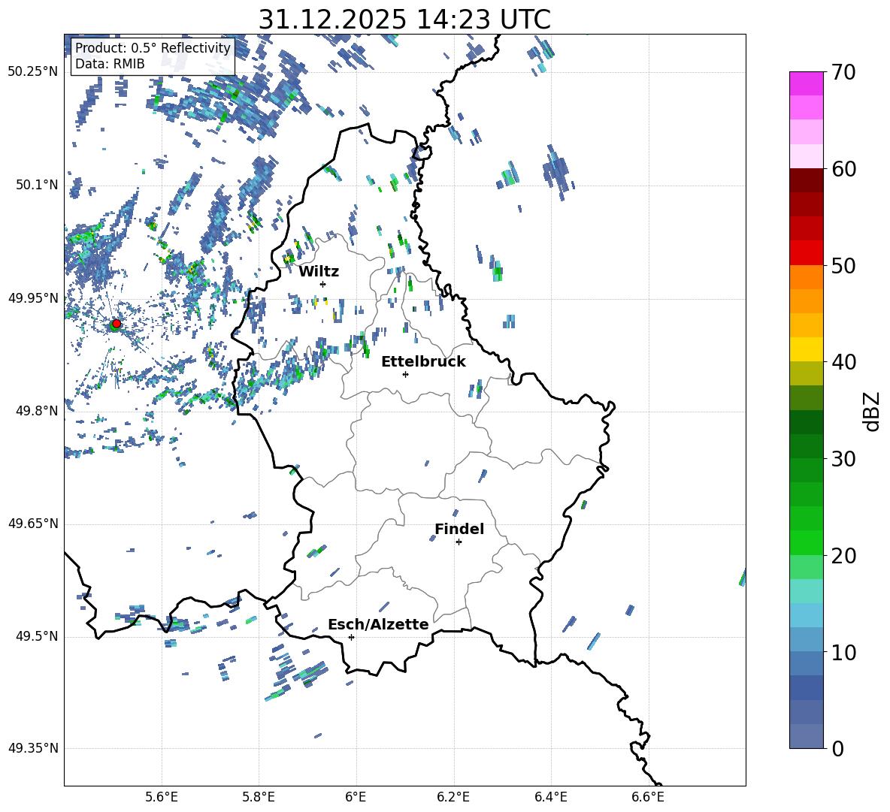Viewport: 890px width, 812px height.
Task: Click the 50 colorbar tick label
Action: click(x=843, y=266)
